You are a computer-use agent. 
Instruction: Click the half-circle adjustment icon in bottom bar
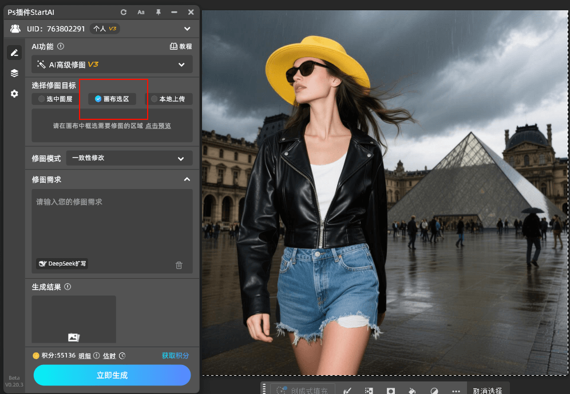click(434, 391)
